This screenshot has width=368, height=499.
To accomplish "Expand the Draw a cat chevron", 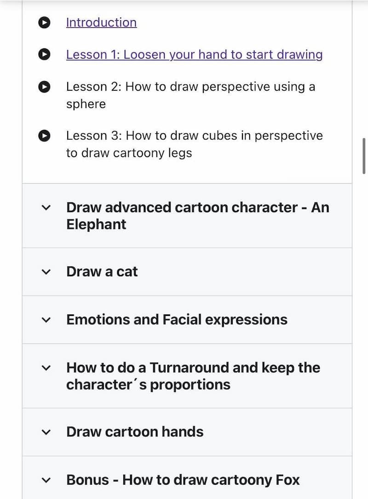I will pyautogui.click(x=46, y=272).
